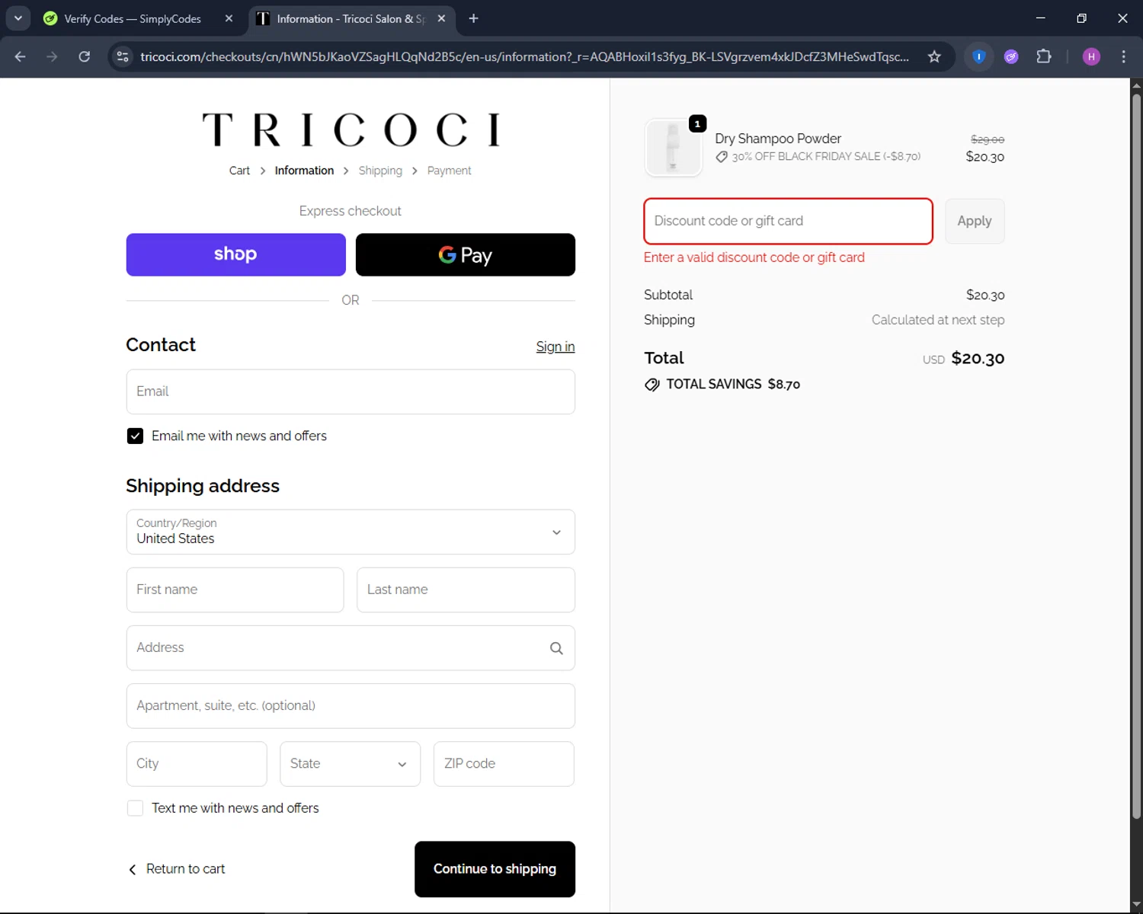This screenshot has width=1143, height=914.
Task: Click the 'Enter a valid discount code' error text
Action: [x=754, y=257]
